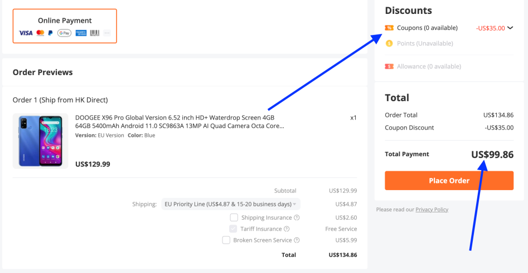Click the Subtotal US$129.99 value

[343, 191]
